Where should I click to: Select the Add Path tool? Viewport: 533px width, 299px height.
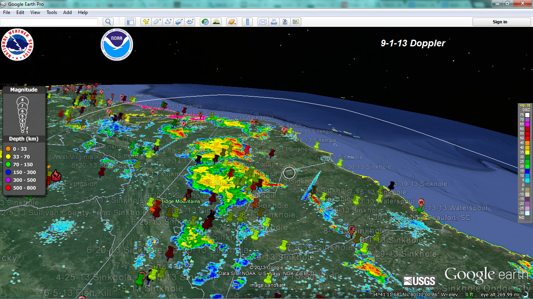click(x=168, y=22)
